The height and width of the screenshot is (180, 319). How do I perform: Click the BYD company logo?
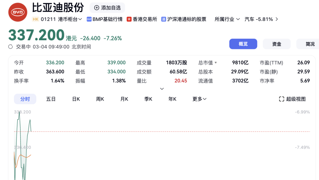(x=18, y=12)
